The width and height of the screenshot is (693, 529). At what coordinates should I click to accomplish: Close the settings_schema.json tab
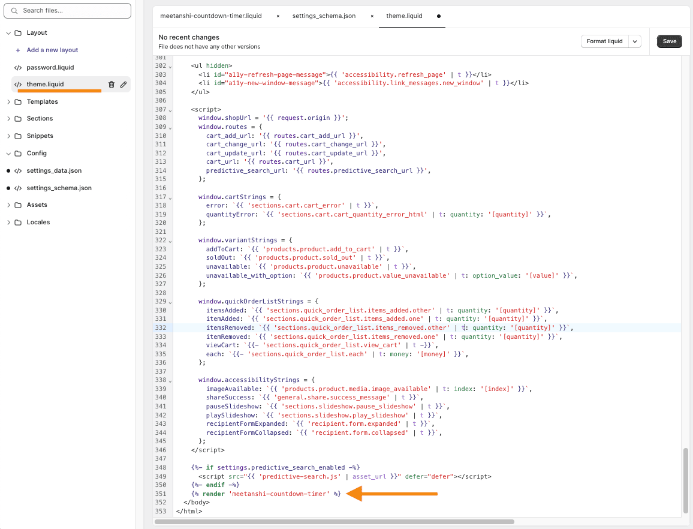372,16
